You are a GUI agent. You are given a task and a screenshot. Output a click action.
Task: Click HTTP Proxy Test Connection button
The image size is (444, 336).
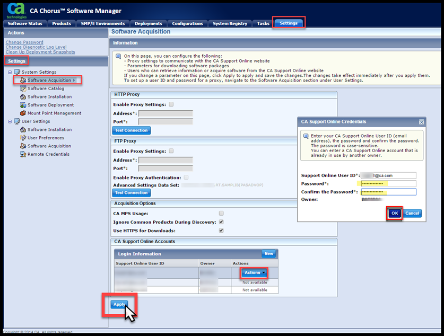[x=132, y=130]
